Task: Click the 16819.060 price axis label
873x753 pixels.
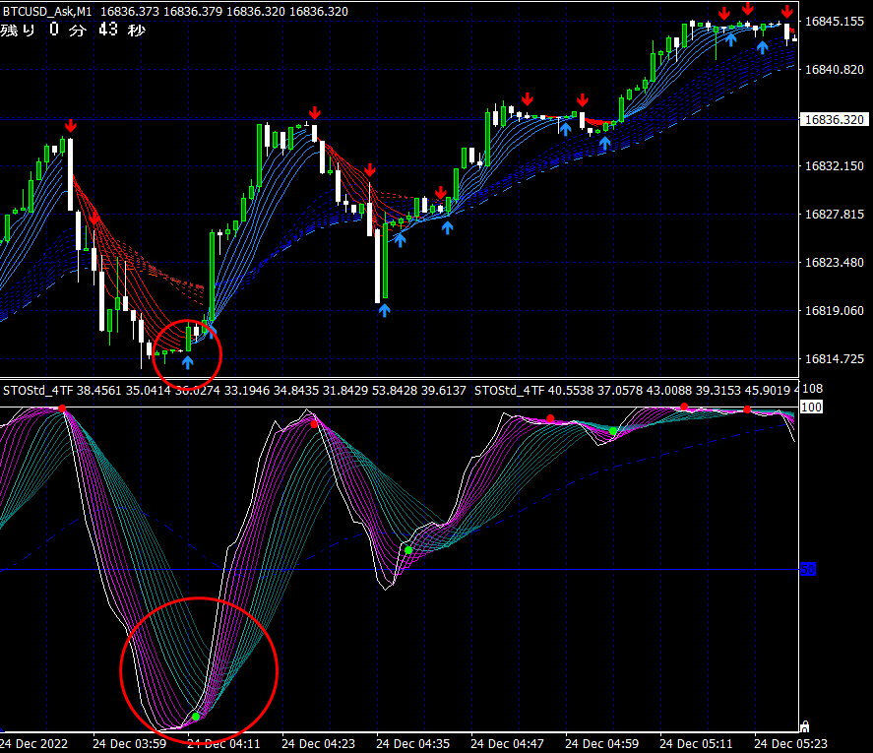Action: [x=834, y=311]
